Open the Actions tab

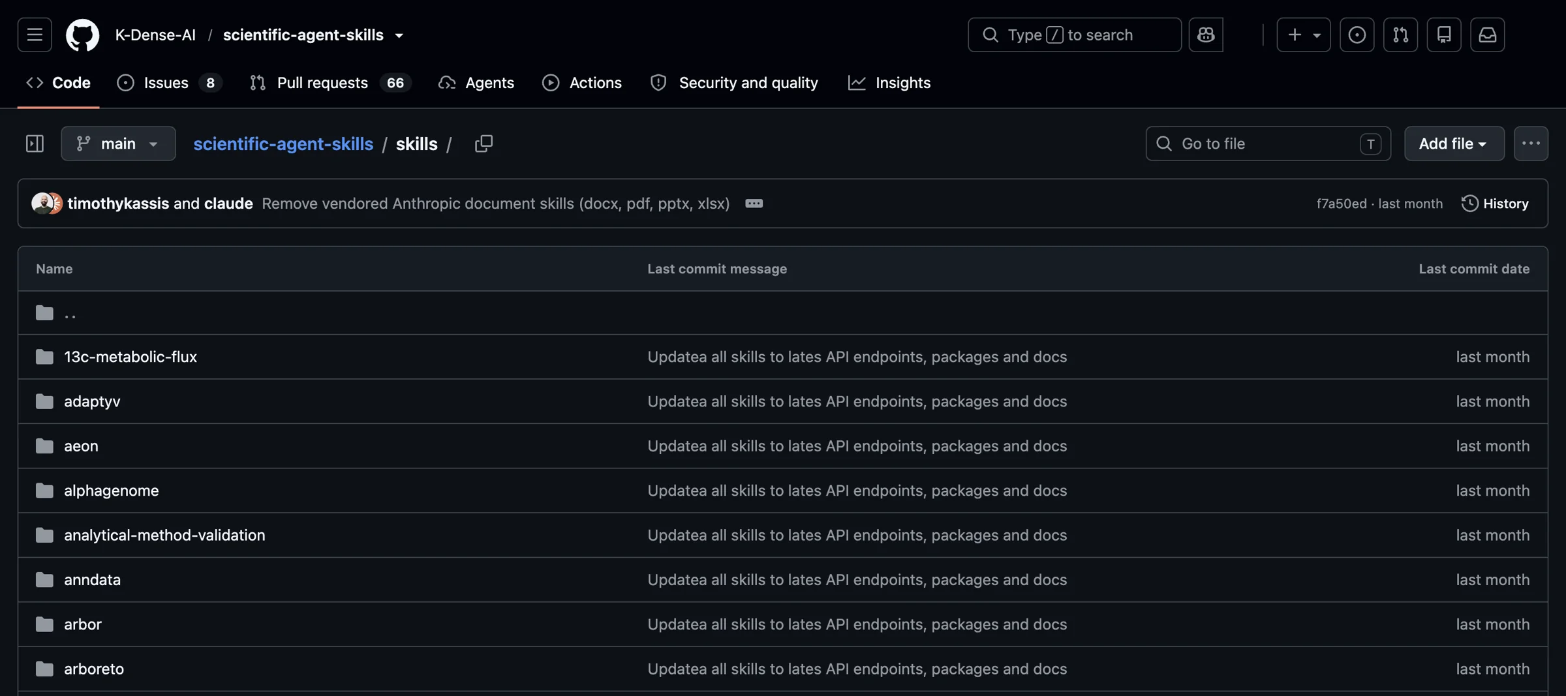tap(581, 83)
